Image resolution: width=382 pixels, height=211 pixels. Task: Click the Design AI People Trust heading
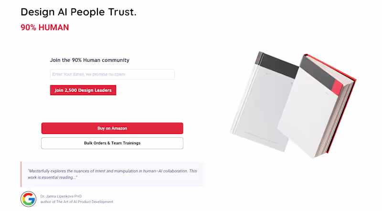coord(79,12)
